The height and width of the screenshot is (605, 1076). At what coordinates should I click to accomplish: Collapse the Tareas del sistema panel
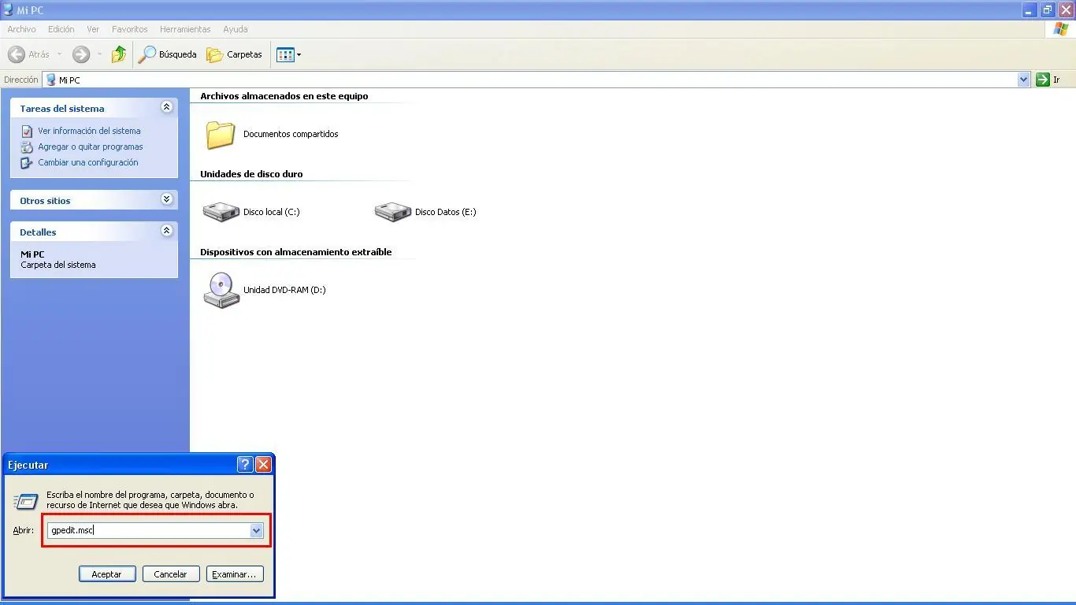point(166,107)
